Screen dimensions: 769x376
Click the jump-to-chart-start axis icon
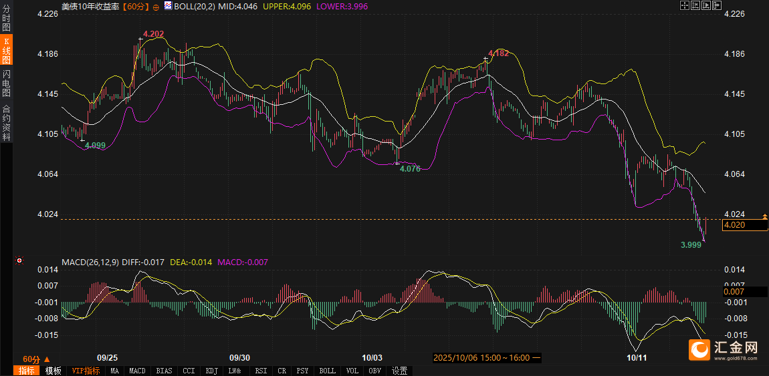click(695, 5)
